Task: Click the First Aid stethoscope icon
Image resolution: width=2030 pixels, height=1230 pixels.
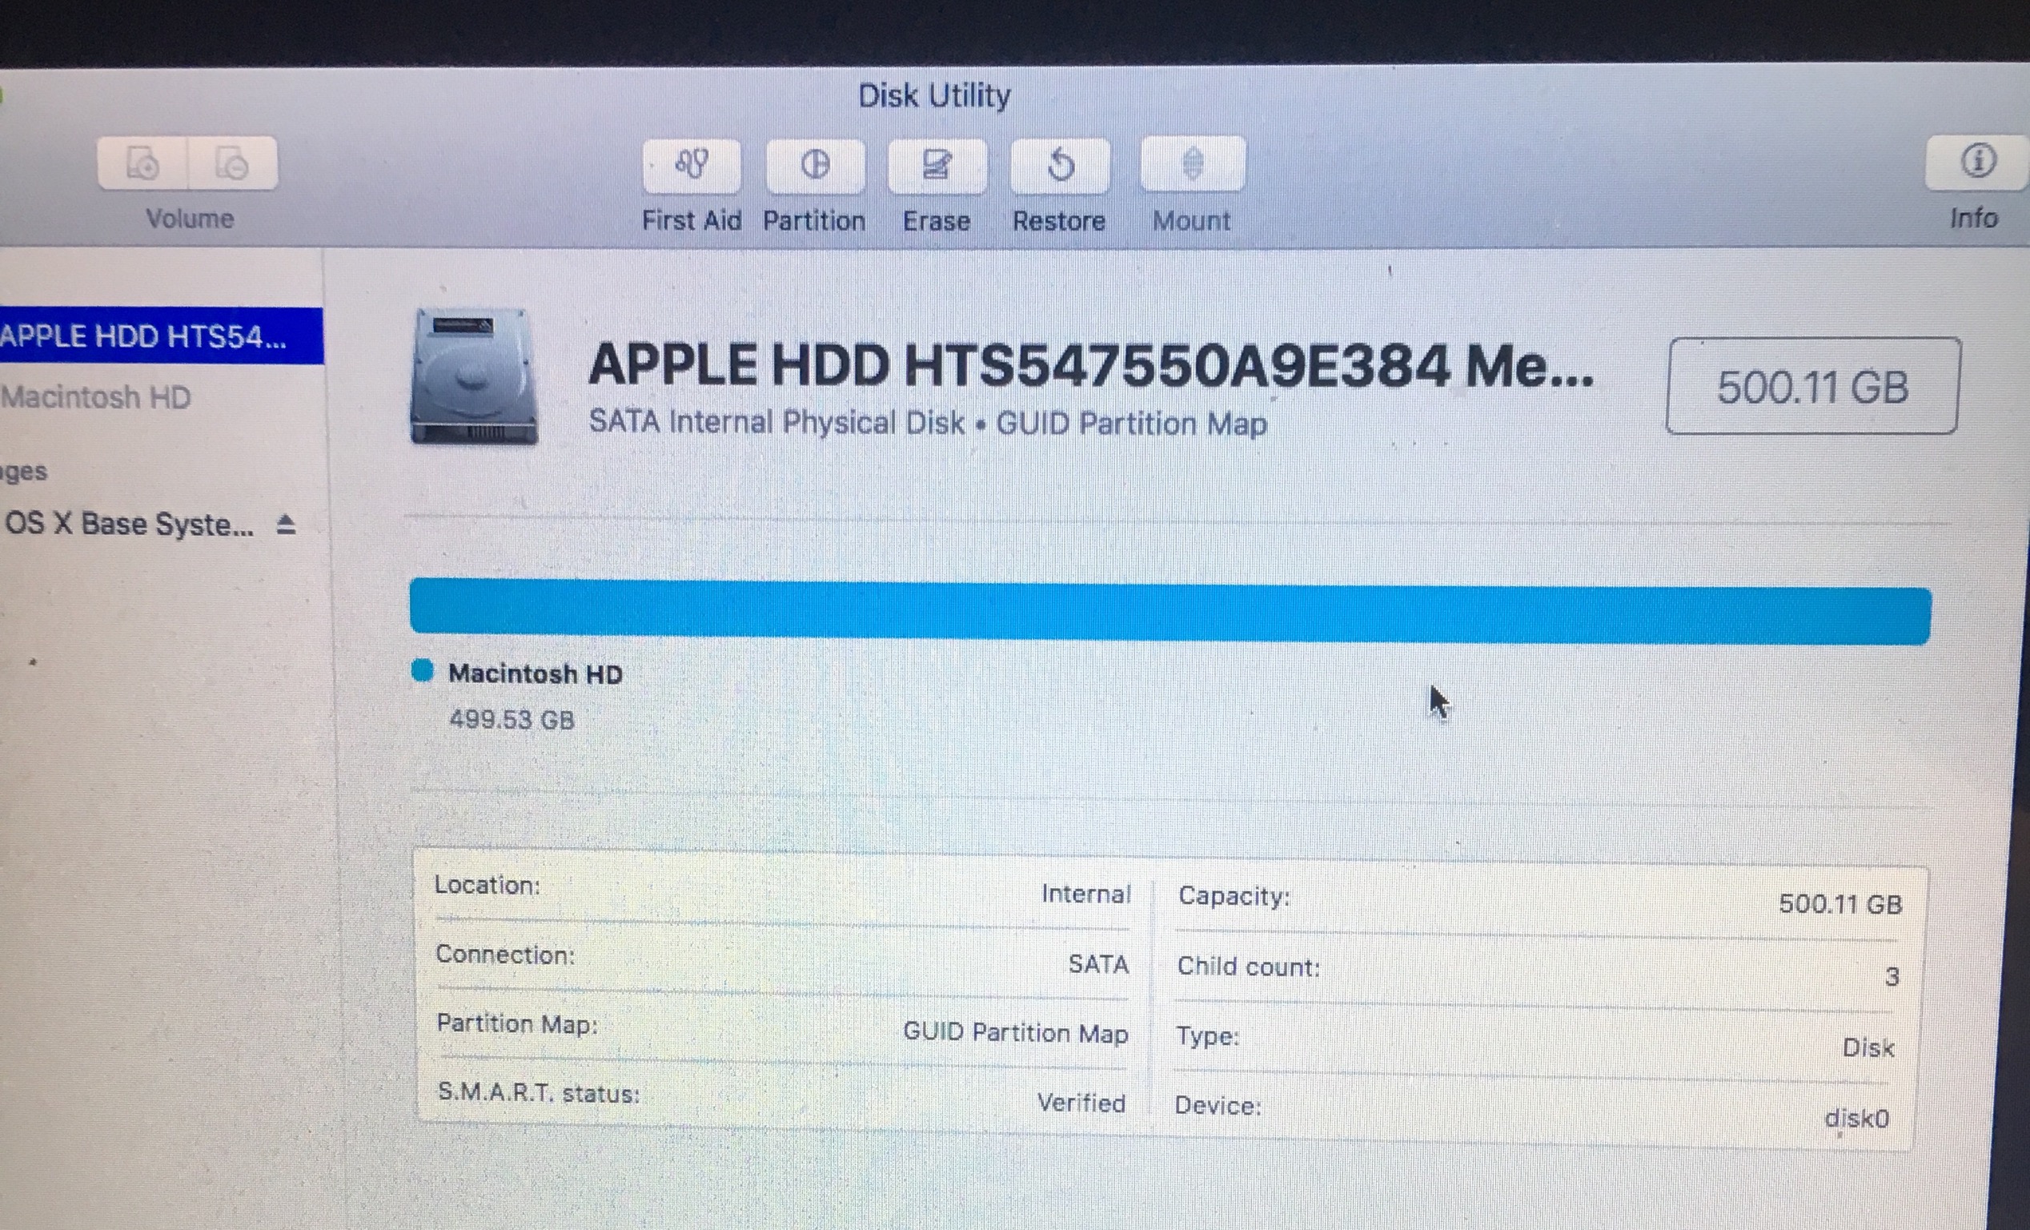Action: 692,164
